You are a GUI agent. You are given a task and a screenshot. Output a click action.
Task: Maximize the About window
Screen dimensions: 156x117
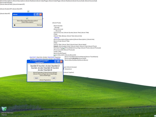click(38, 14)
